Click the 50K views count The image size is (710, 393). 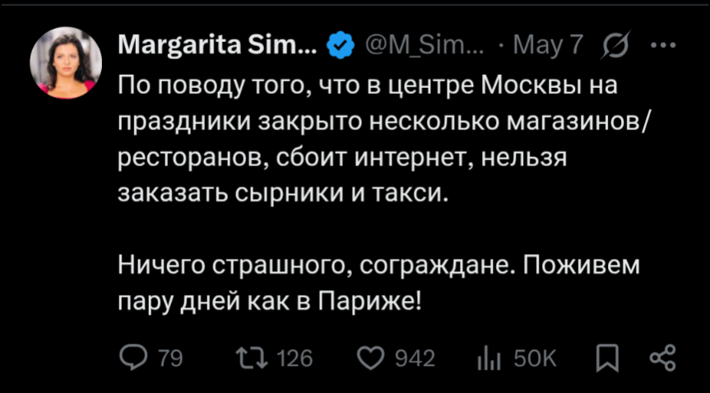coord(535,358)
